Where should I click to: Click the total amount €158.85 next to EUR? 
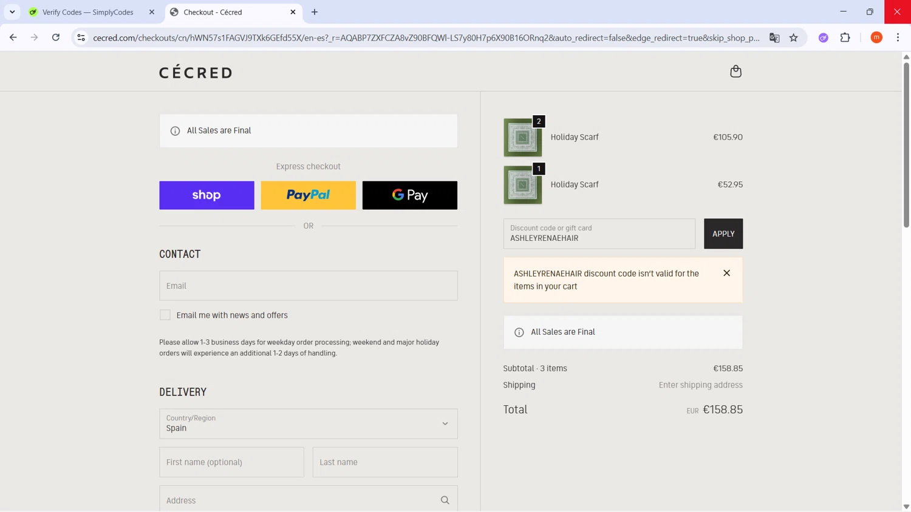point(723,409)
